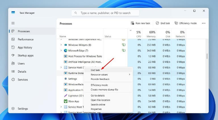
Task: Click the Run new task button
Action: [141, 23]
